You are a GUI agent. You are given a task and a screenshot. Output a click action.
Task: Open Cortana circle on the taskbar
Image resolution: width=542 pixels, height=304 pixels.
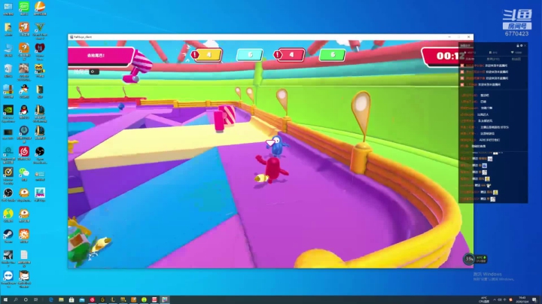tap(26, 299)
